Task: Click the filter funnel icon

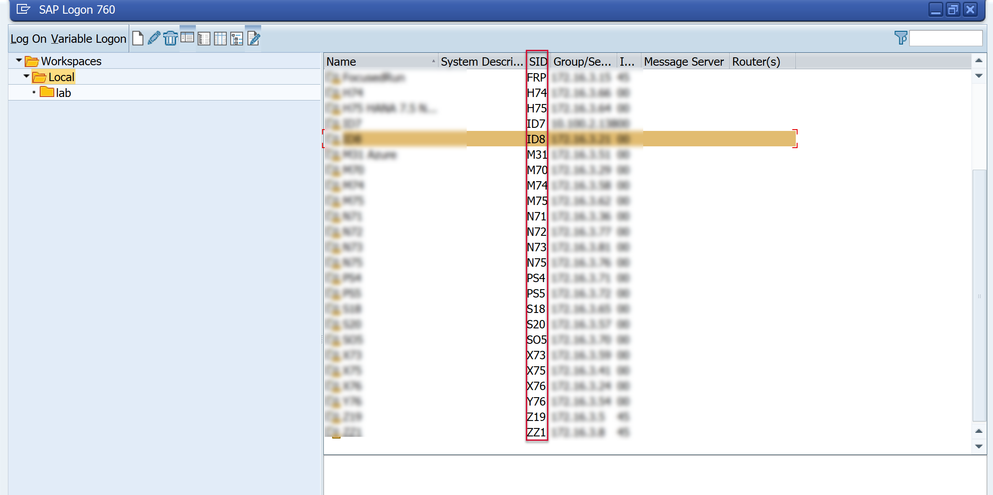Action: [900, 38]
